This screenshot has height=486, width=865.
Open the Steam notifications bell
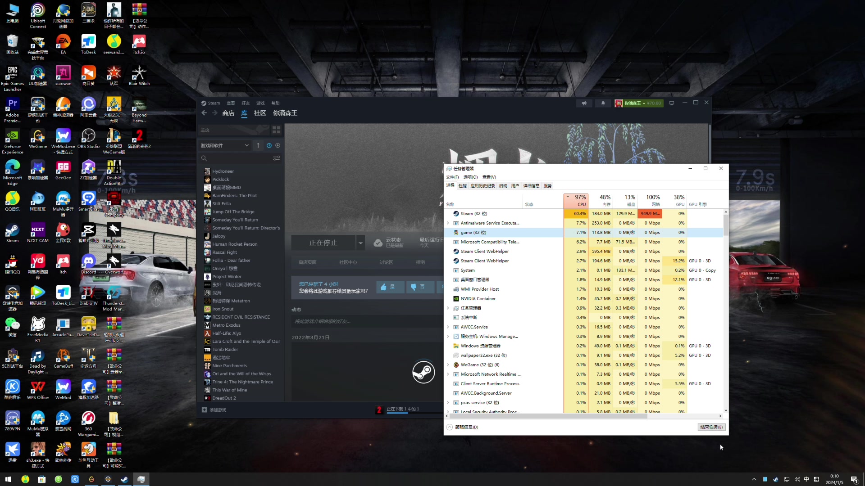[x=603, y=103]
